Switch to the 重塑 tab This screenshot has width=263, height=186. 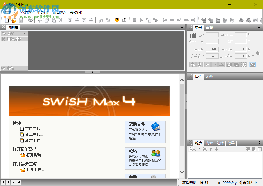point(209,27)
